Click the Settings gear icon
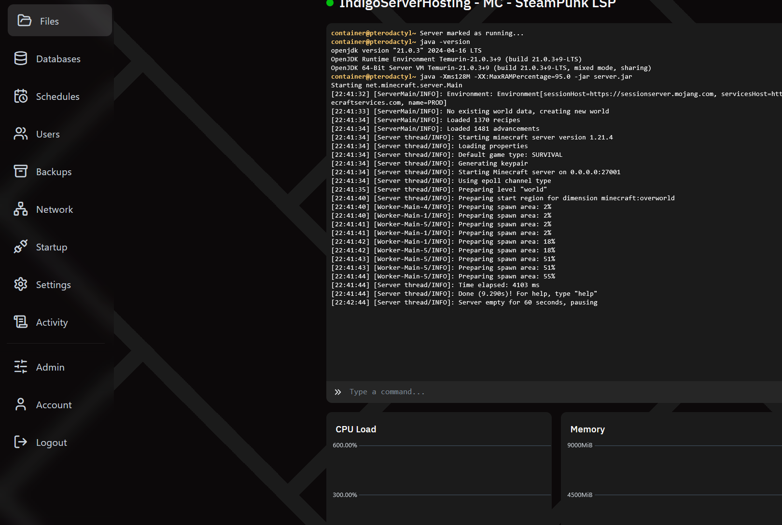This screenshot has height=525, width=782. pyautogui.click(x=21, y=284)
